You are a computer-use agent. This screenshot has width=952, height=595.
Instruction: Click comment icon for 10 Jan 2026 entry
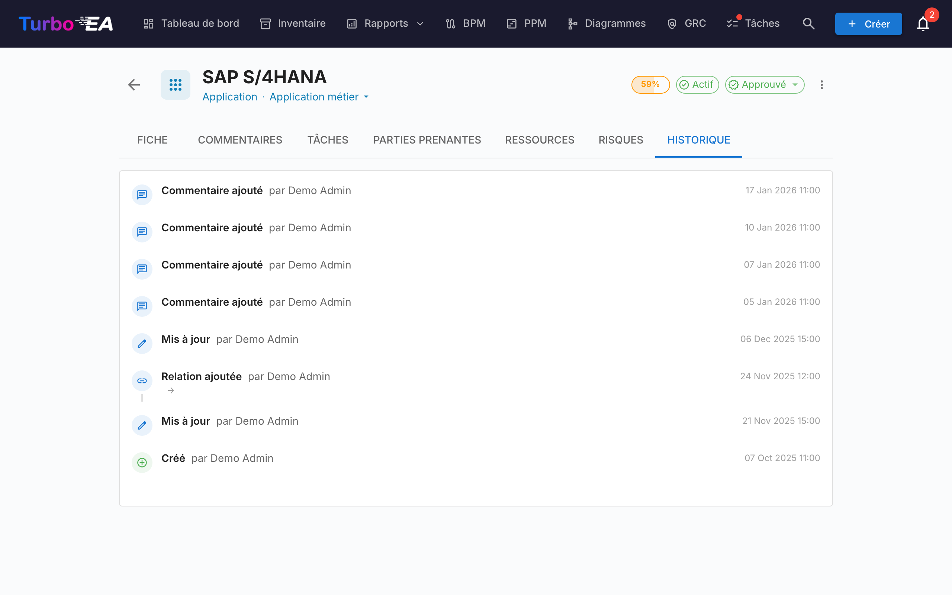pos(142,232)
